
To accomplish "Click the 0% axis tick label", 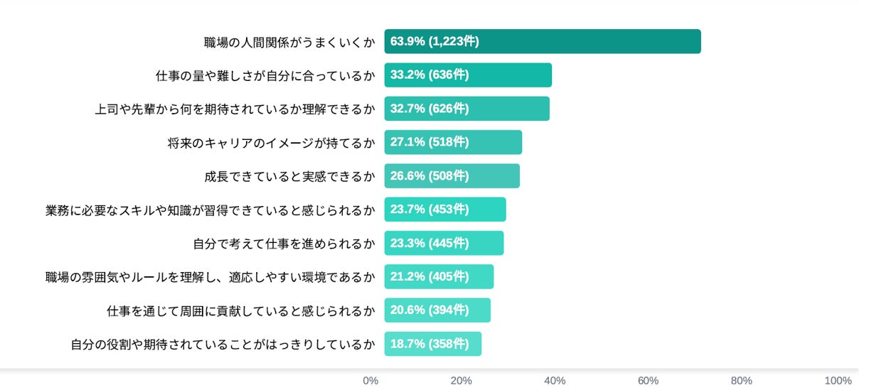I will pos(370,381).
